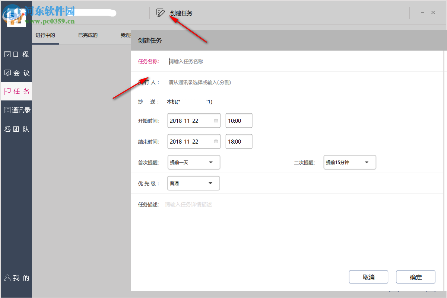Click the 创建任务 pencil icon in header
The width and height of the screenshot is (447, 298).
(x=161, y=13)
